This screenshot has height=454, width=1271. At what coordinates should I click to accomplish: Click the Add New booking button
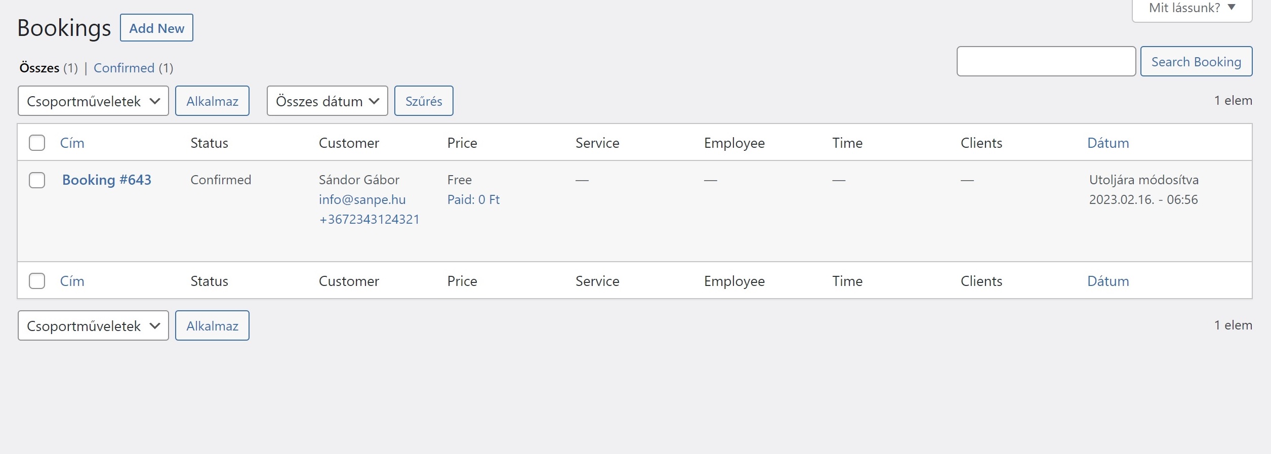pyautogui.click(x=156, y=28)
